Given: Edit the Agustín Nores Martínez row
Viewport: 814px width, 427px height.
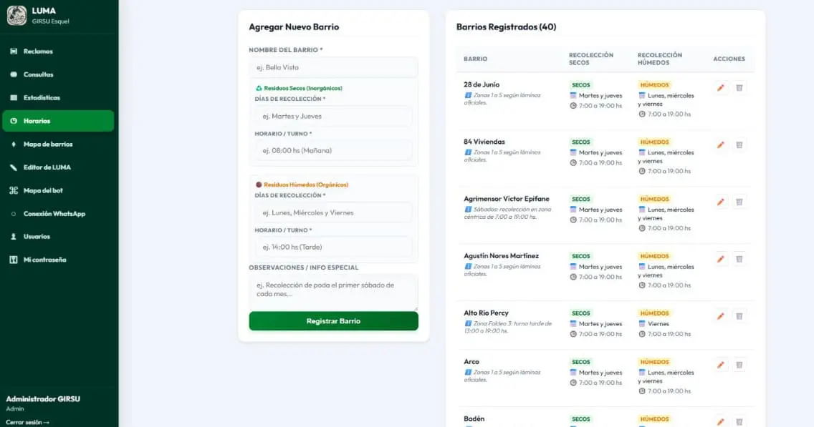Looking at the screenshot, I should pos(721,259).
